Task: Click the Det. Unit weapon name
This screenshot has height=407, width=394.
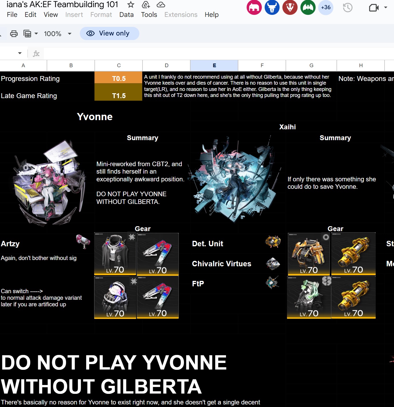Action: click(x=208, y=244)
